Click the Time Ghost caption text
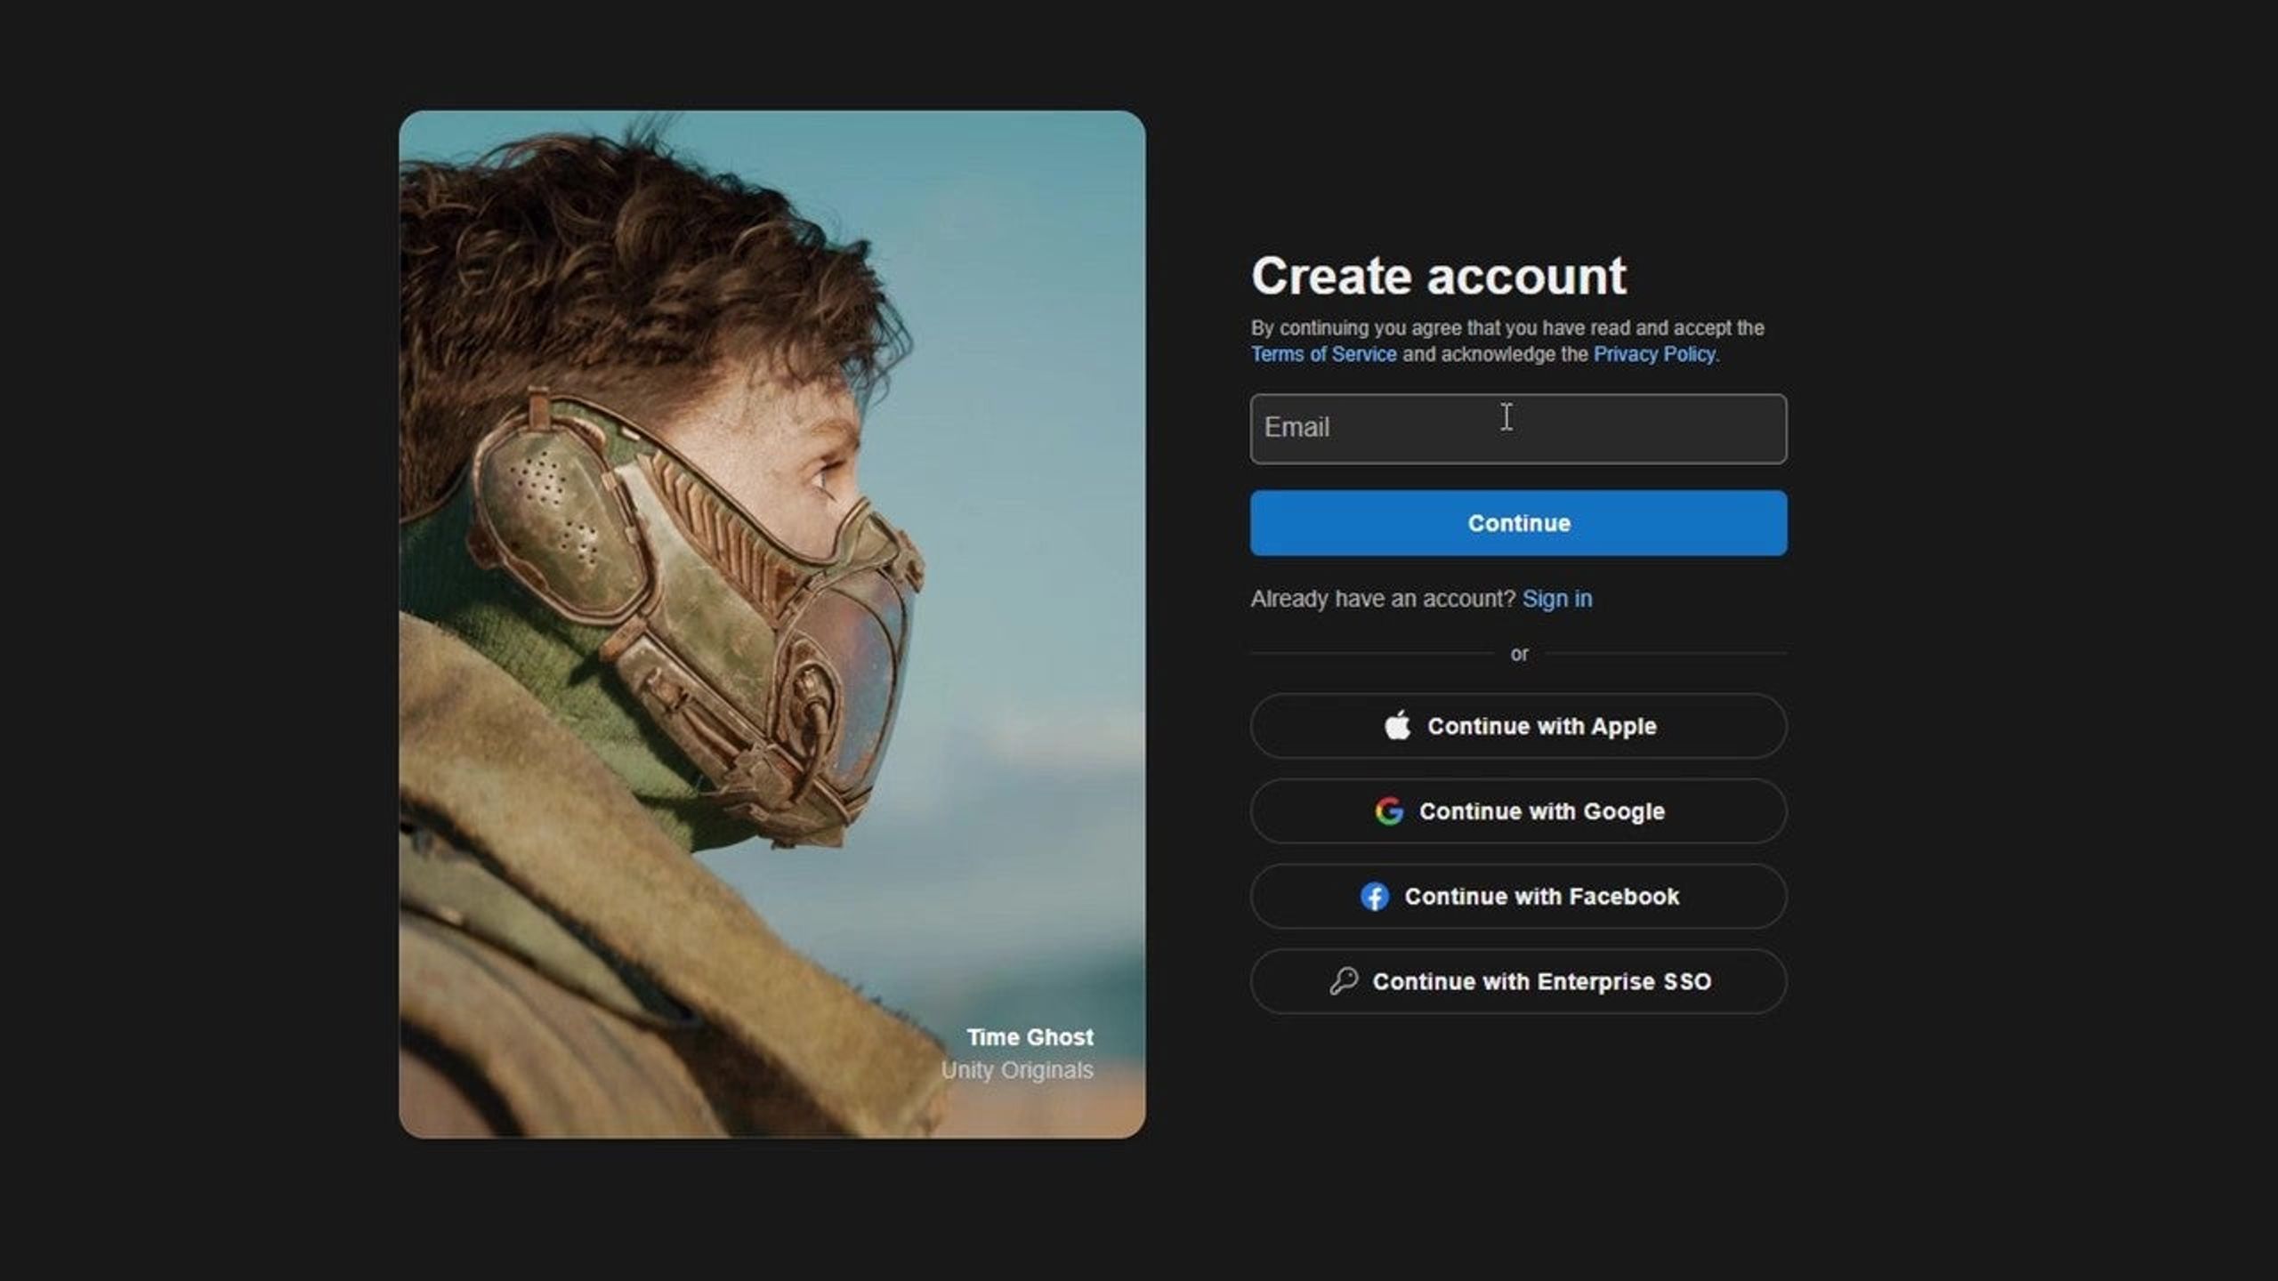This screenshot has height=1281, width=2278. click(x=1030, y=1037)
